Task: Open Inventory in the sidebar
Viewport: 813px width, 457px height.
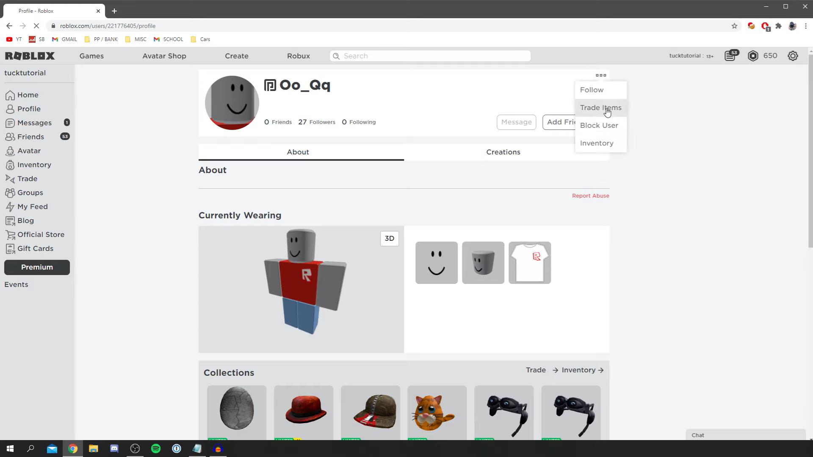Action: click(28, 165)
